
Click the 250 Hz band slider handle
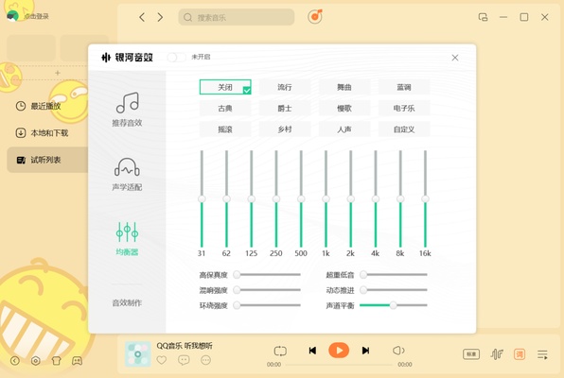276,198
